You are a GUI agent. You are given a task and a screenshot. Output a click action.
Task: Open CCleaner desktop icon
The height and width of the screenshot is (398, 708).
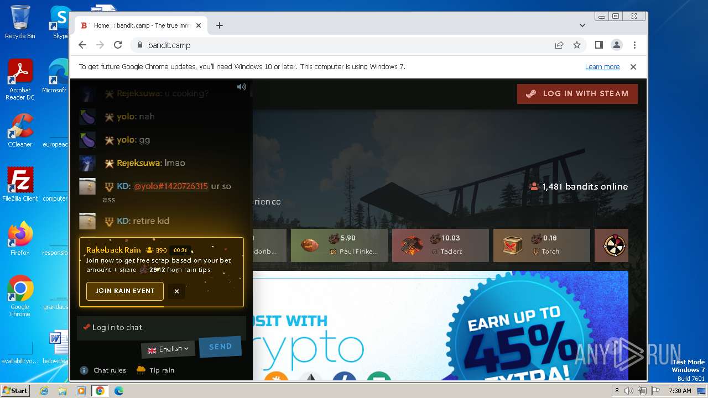pos(20,130)
